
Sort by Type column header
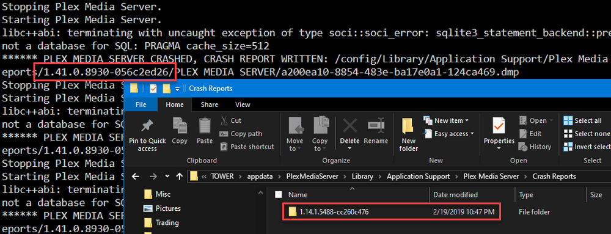point(526,195)
